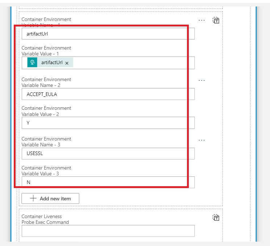Toggle array input for Liveness Probe Exec Command

coord(216,217)
